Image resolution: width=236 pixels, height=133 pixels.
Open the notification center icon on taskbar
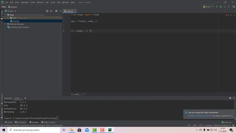point(231,130)
